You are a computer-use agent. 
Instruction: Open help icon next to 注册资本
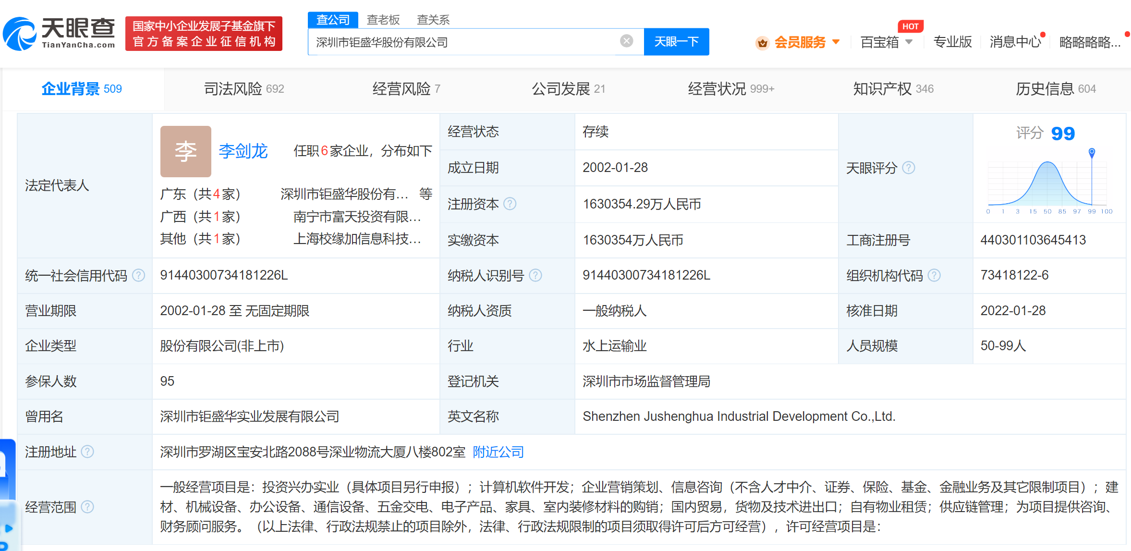(510, 204)
